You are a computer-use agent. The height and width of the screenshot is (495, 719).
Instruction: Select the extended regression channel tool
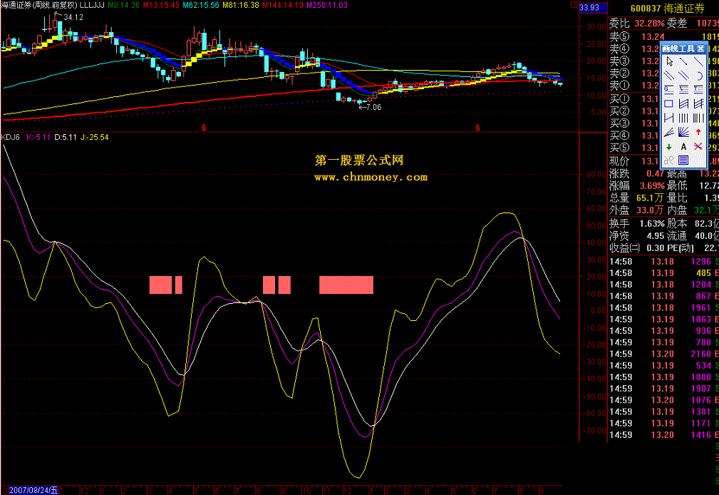tap(698, 103)
